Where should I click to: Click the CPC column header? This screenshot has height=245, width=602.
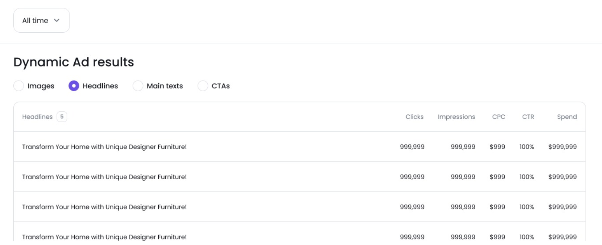[498, 117]
